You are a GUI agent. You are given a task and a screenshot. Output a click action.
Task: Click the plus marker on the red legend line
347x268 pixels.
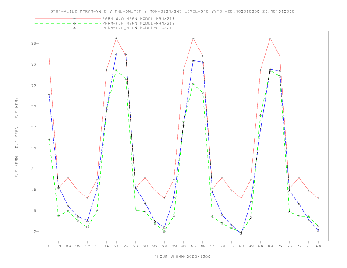click(74, 18)
